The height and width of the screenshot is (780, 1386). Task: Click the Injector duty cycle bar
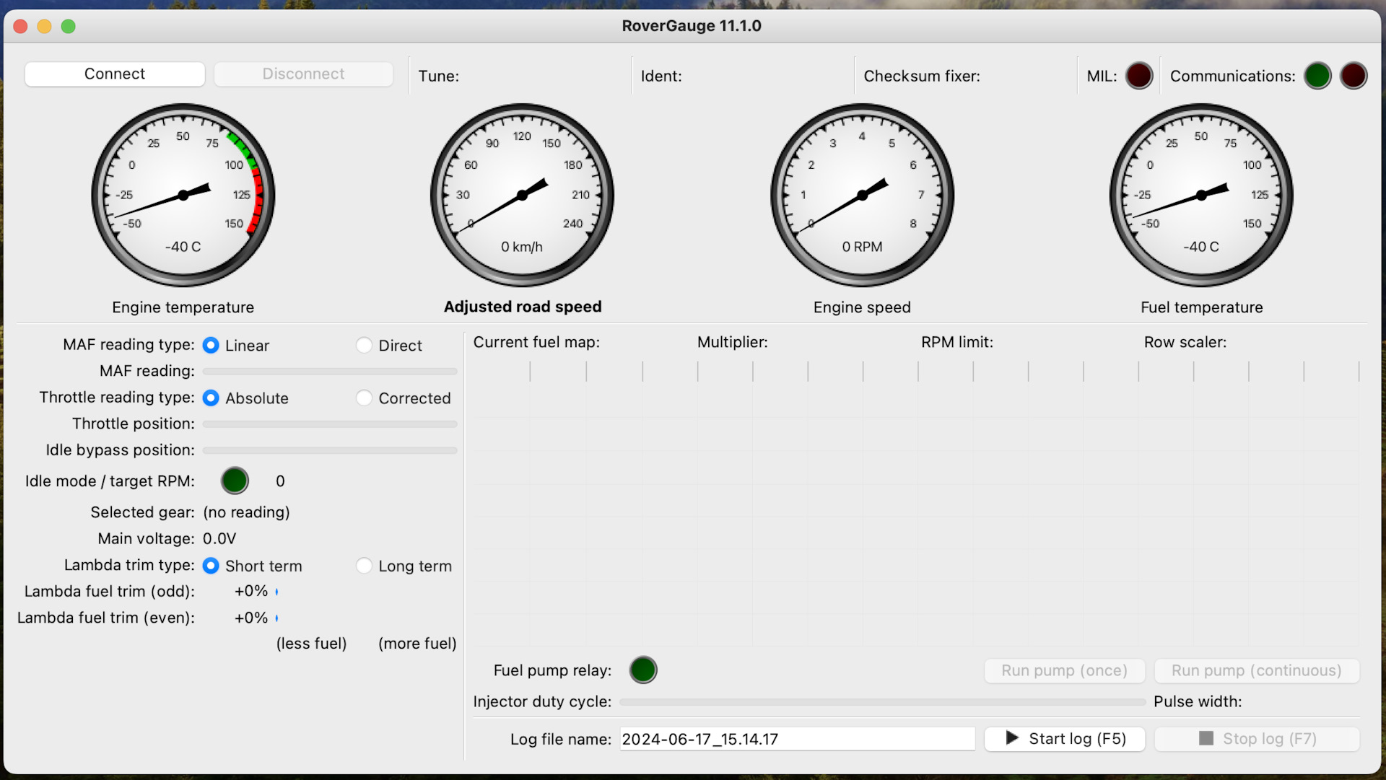click(882, 702)
